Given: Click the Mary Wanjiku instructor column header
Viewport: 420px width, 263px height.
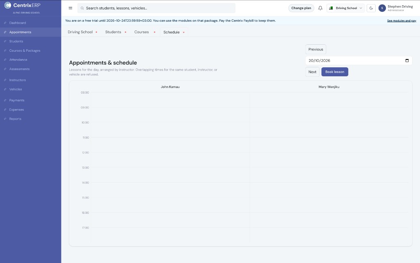Looking at the screenshot, I should pos(329,87).
